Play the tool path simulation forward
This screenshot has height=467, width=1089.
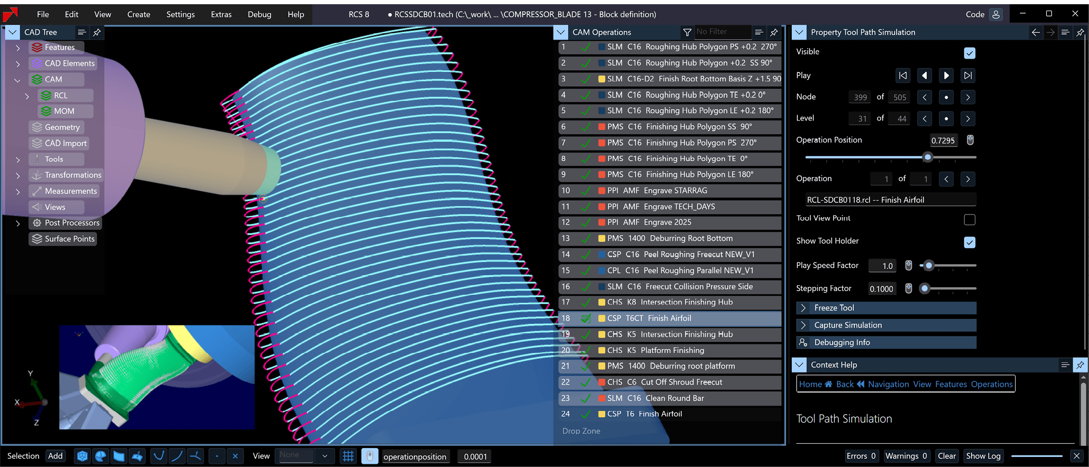946,76
